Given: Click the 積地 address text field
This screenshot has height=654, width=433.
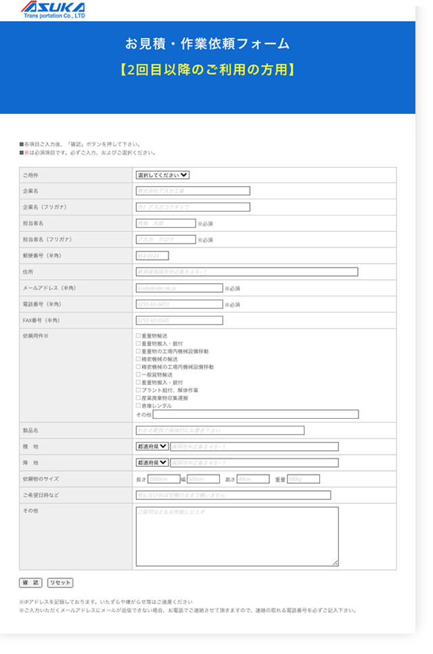Looking at the screenshot, I should pyautogui.click(x=254, y=447).
